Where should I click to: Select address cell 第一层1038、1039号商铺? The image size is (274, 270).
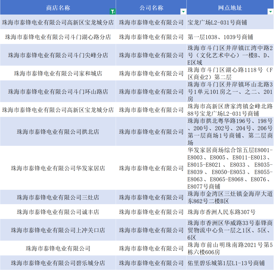tap(230, 37)
